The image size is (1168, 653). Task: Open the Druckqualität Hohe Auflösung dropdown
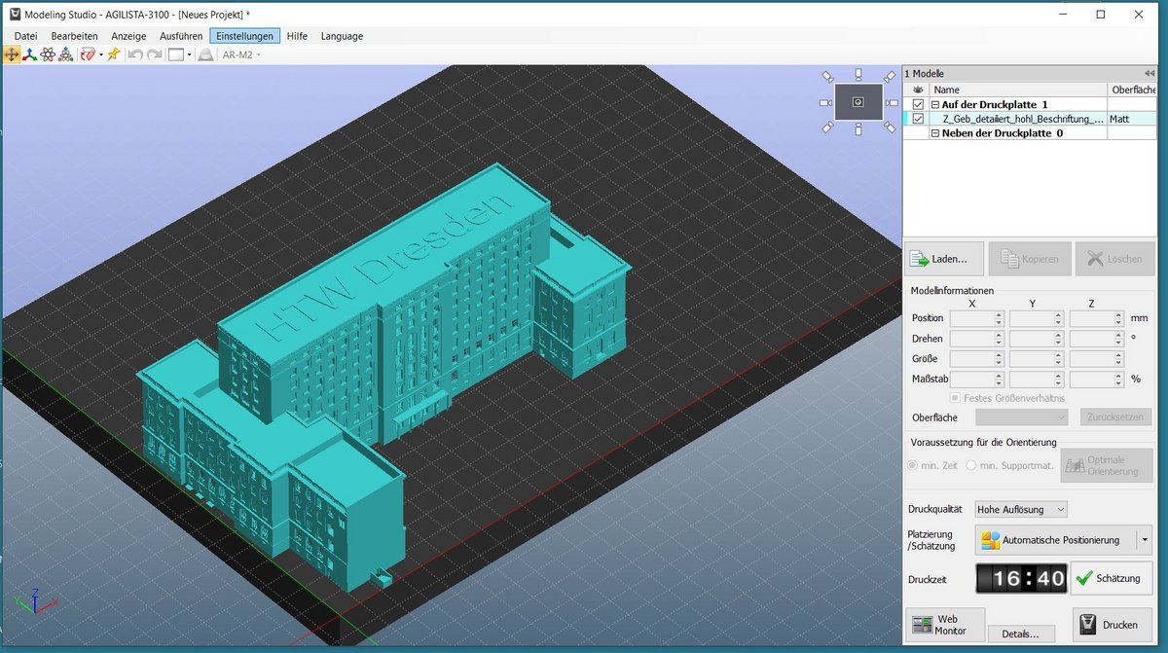pos(1020,509)
